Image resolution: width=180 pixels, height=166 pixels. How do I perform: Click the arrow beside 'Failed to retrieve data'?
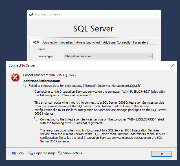coord(25,85)
